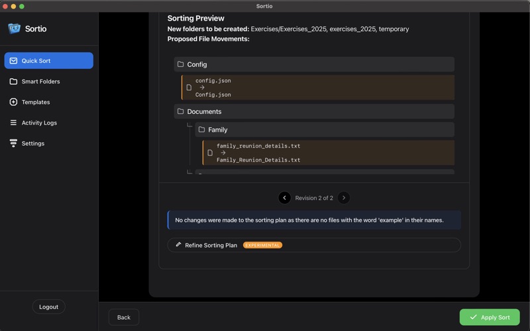Screen dimensions: 530x331
Task: Click the Documents folder icon
Action: pyautogui.click(x=180, y=111)
